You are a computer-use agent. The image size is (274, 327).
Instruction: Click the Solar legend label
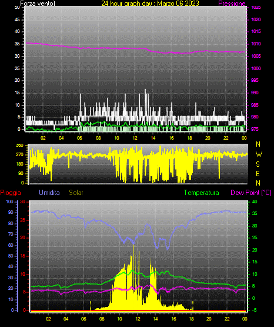(76, 193)
